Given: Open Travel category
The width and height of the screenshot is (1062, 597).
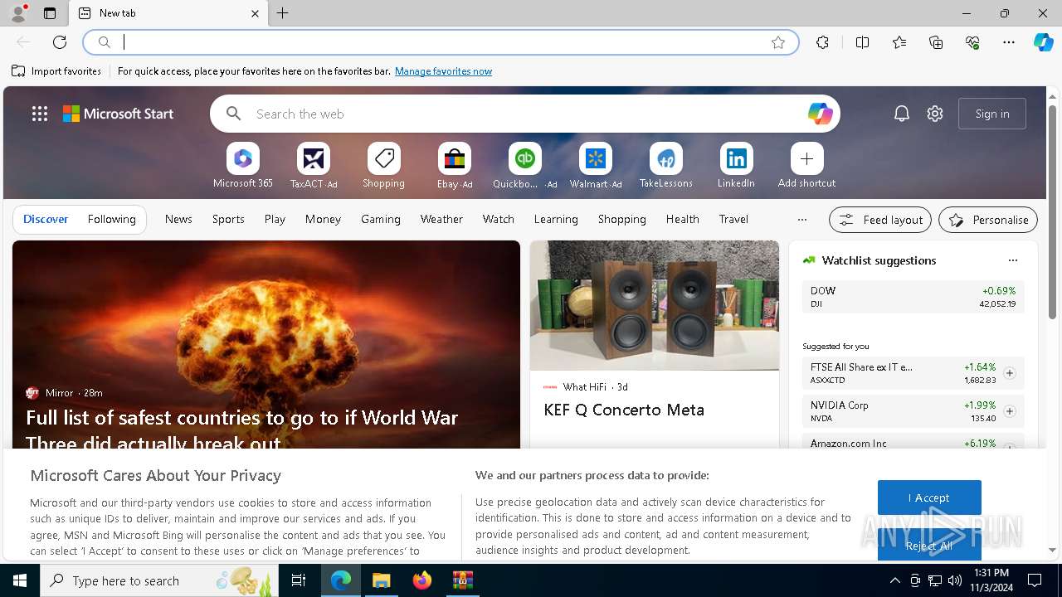Looking at the screenshot, I should (x=733, y=219).
